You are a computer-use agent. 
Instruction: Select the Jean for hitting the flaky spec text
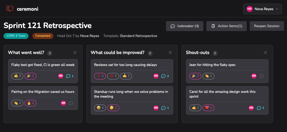213,65
